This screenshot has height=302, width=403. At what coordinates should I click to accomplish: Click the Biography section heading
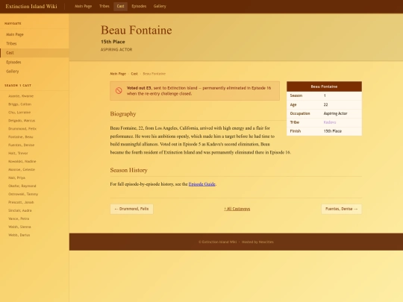123,114
